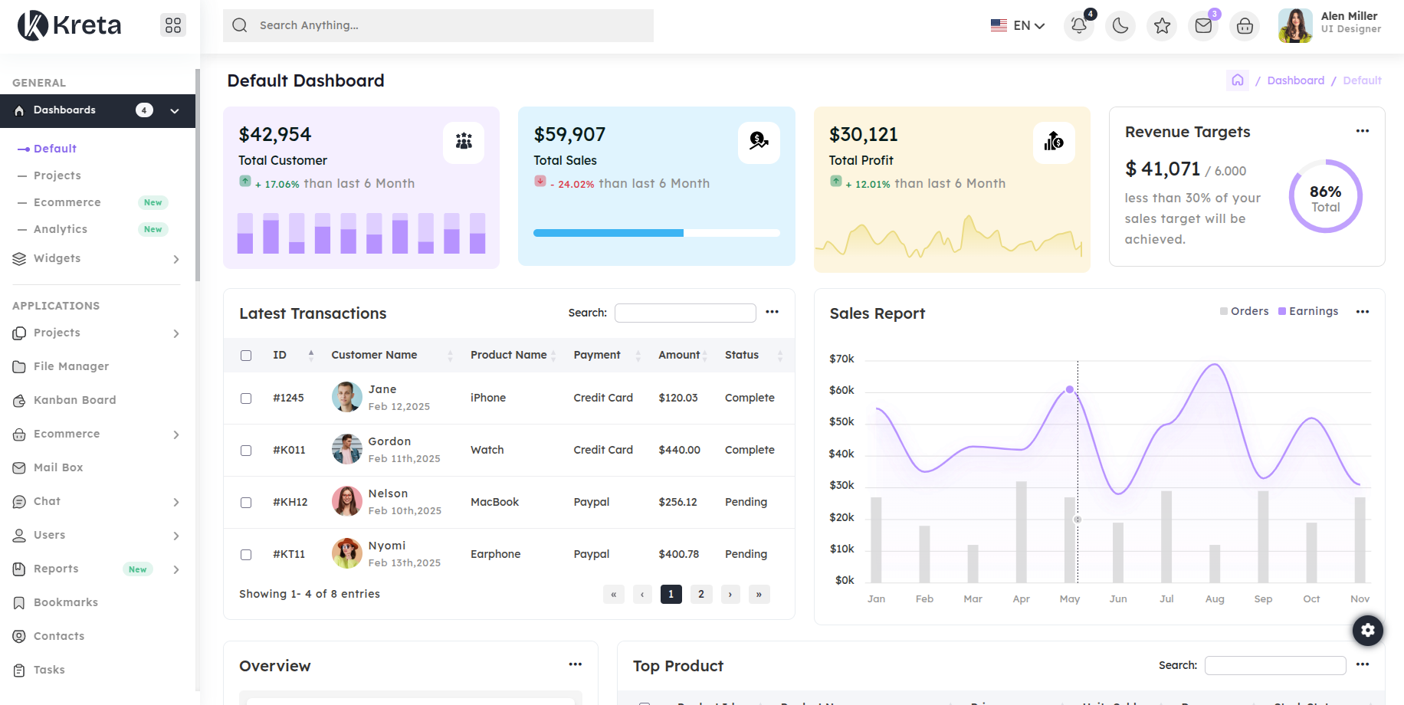Open bookmarks star icon in header
Image resolution: width=1404 pixels, height=705 pixels.
pyautogui.click(x=1162, y=26)
